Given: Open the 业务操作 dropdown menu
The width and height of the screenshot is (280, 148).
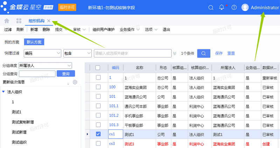Looking at the screenshot, I should tap(129, 29).
